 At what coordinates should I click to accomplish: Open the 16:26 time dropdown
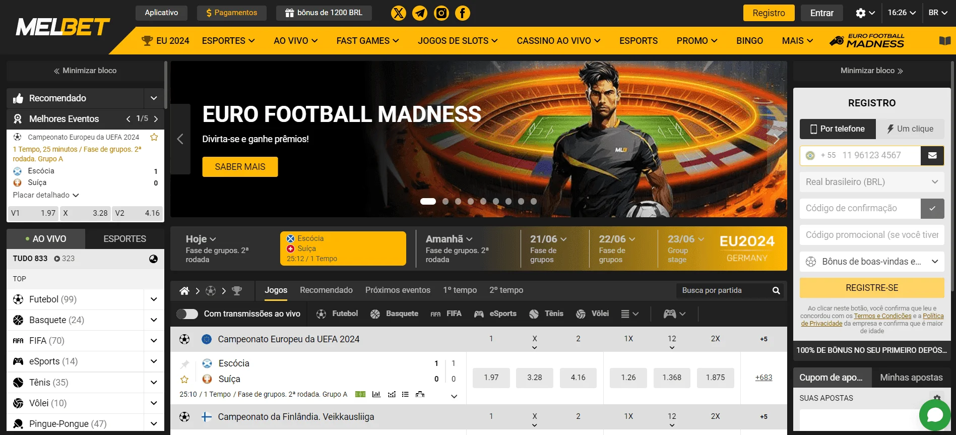(902, 13)
